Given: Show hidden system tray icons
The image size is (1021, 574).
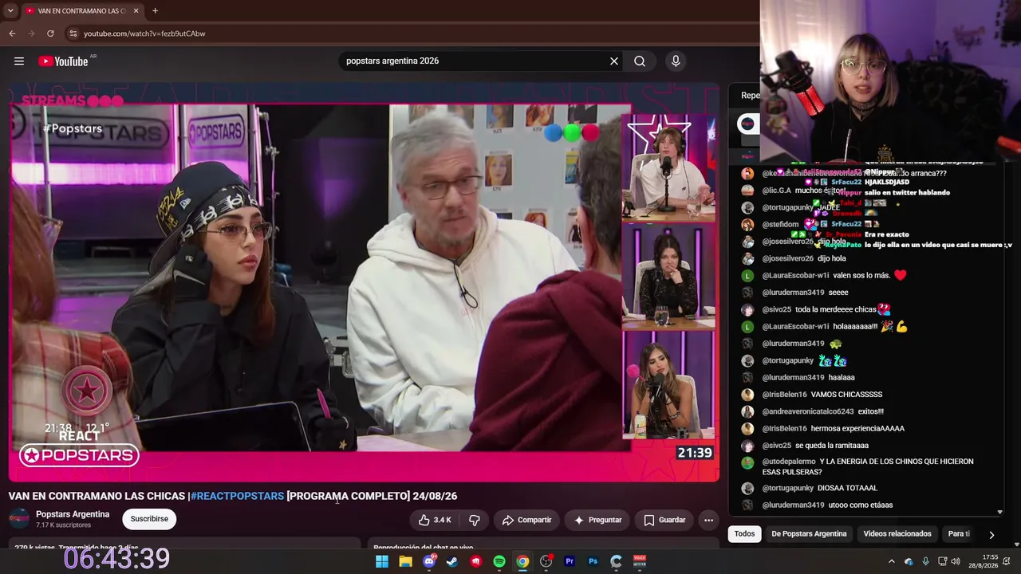Looking at the screenshot, I should click(x=892, y=561).
